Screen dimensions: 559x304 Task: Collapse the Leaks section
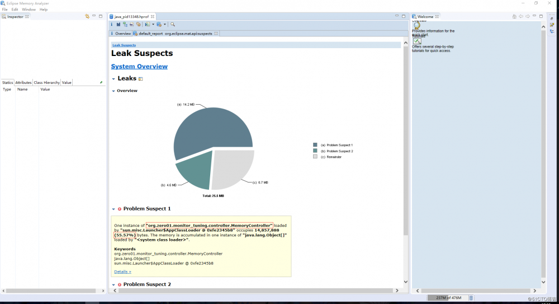(x=113, y=78)
